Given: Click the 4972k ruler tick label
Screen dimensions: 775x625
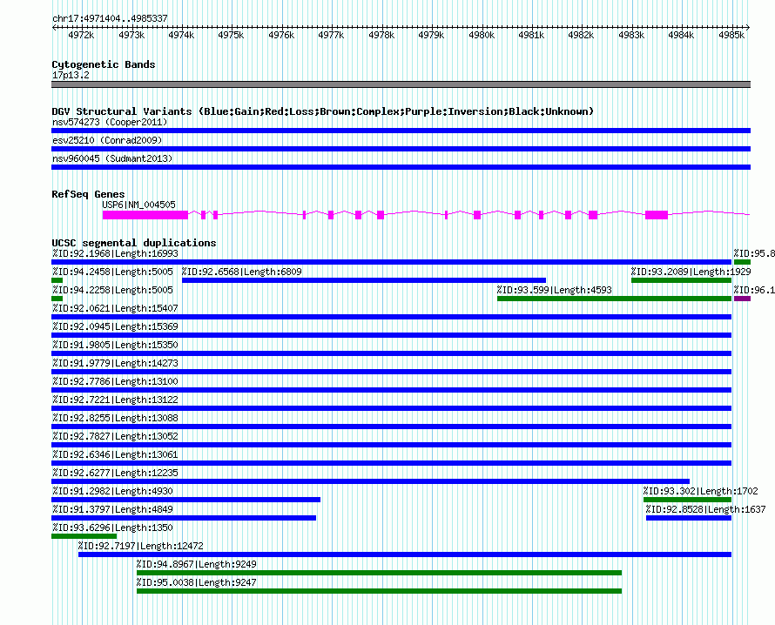Looking at the screenshot, I should pyautogui.click(x=81, y=35).
